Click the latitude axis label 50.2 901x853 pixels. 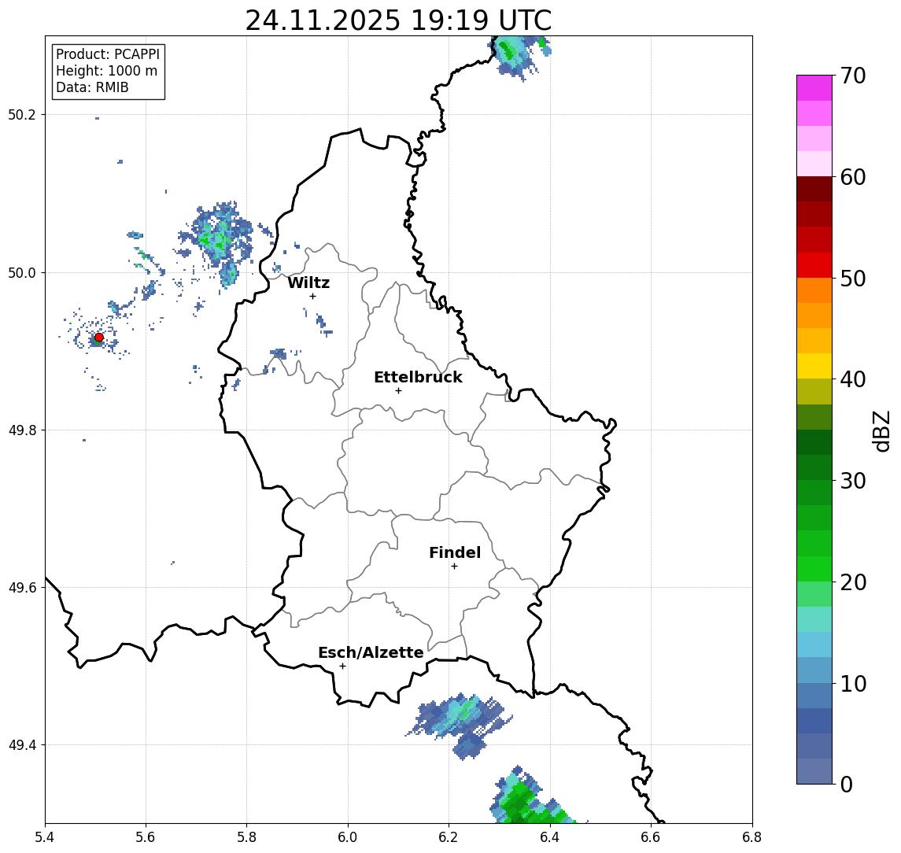pos(21,114)
